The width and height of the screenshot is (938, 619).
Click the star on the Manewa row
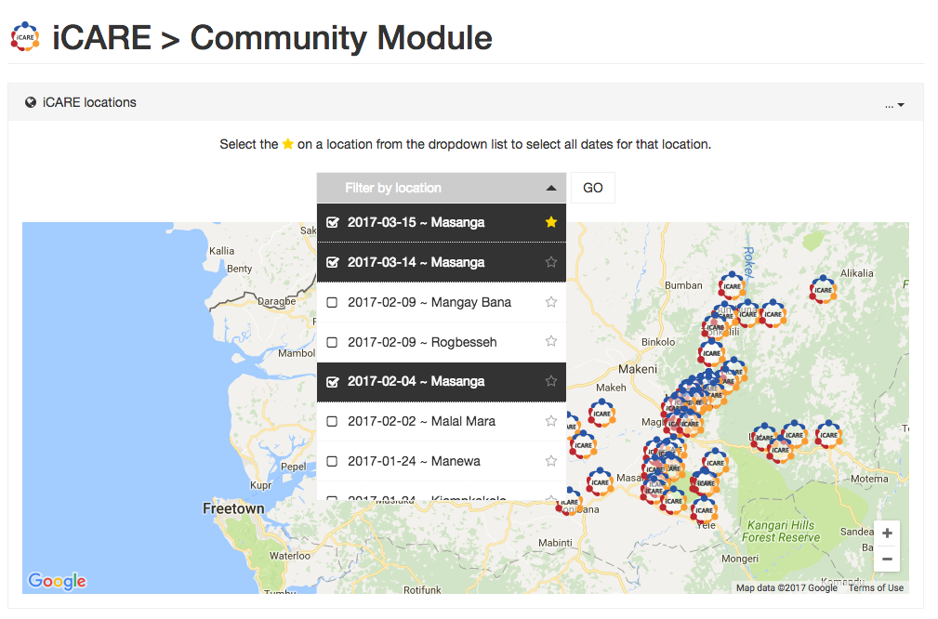pos(551,460)
